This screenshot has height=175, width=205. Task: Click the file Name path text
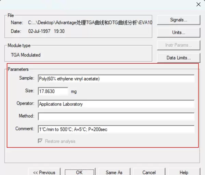tap(89, 23)
